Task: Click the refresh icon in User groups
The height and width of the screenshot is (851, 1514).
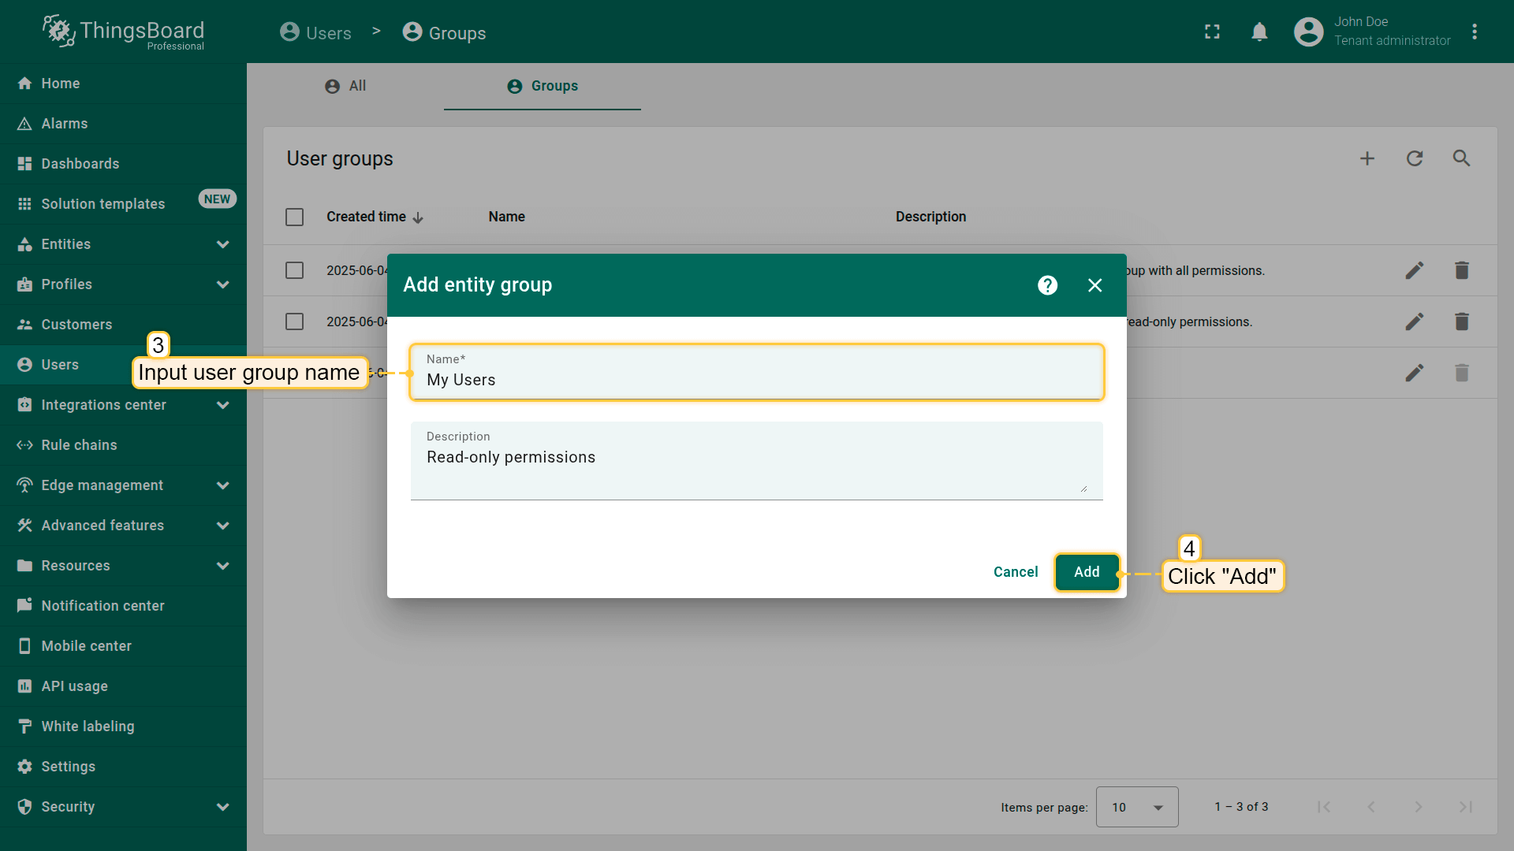Action: tap(1415, 158)
